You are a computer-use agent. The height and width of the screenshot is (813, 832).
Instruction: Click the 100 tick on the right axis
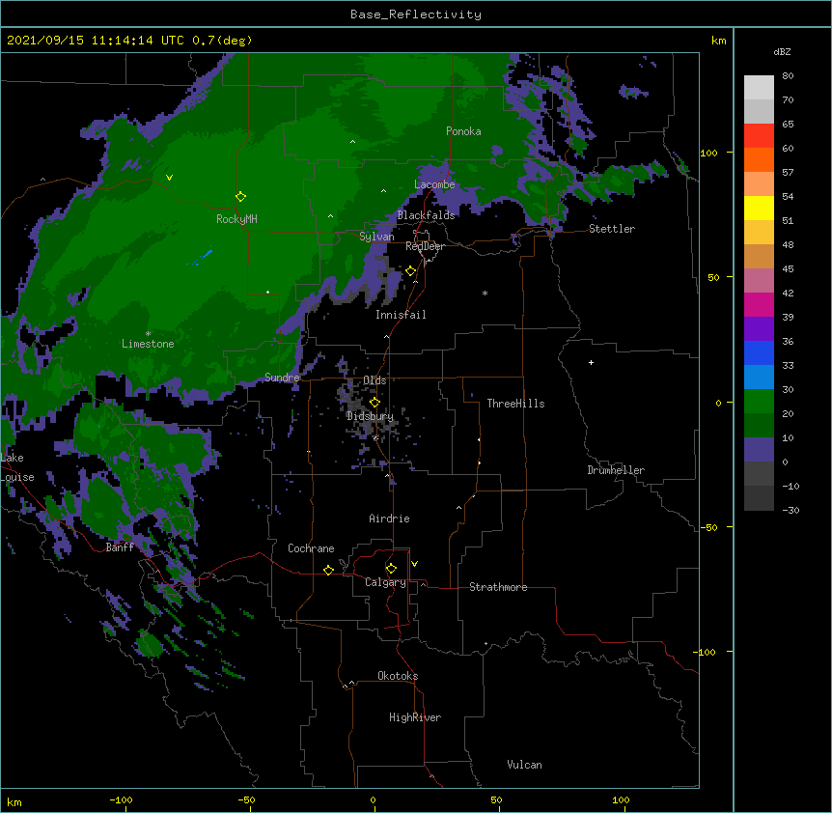tap(708, 153)
